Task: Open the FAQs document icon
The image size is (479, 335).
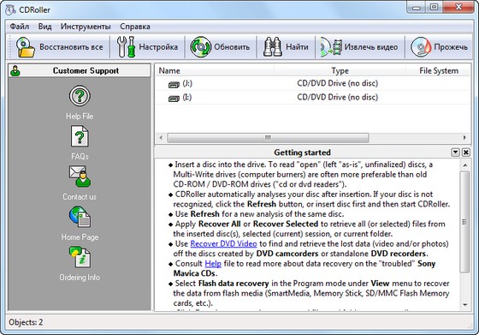Action: 80,136
